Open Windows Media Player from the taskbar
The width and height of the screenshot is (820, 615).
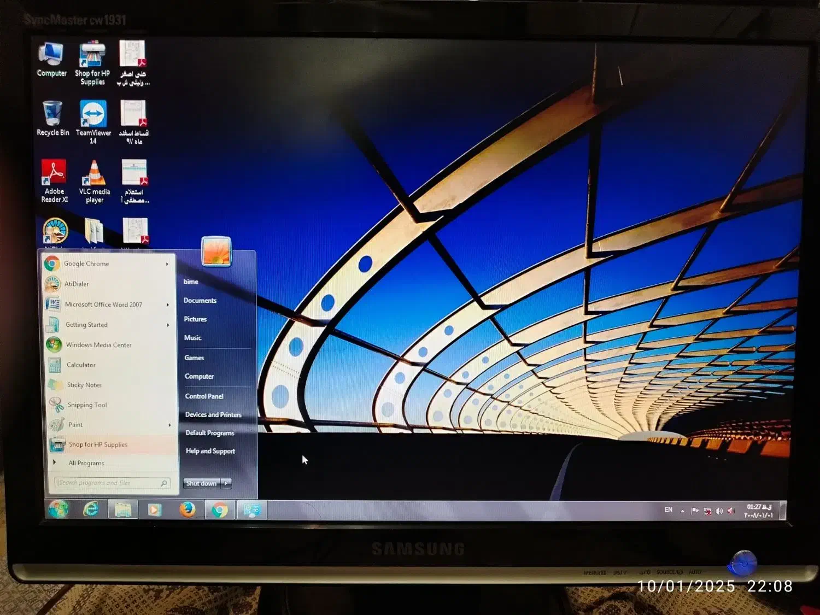click(x=155, y=510)
